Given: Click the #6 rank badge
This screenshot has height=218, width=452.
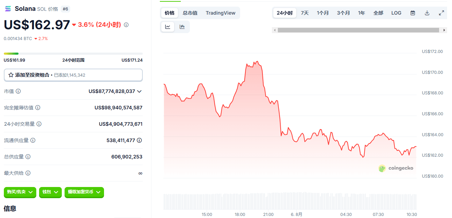Looking at the screenshot, I should tap(65, 9).
